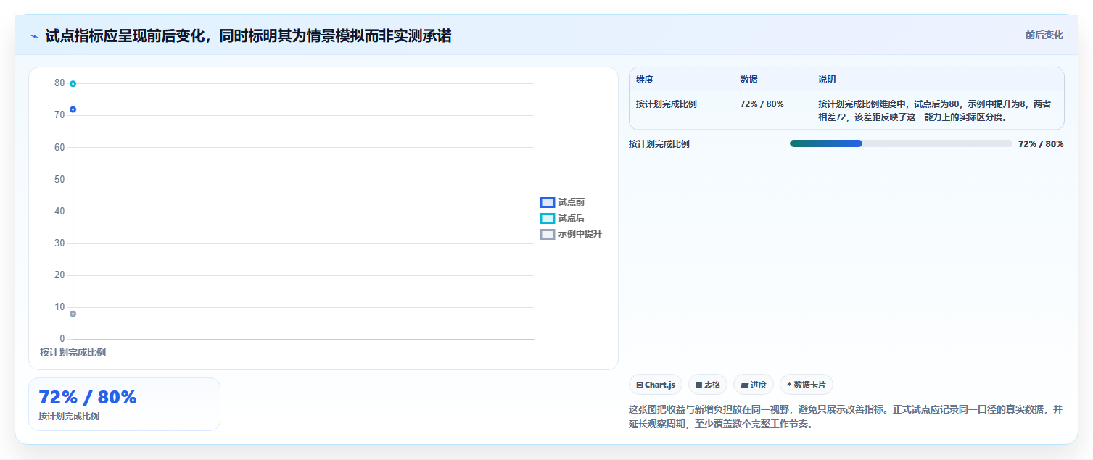Click the 72% / 80% table cell
Screen dimensions: 1093x460
point(762,104)
